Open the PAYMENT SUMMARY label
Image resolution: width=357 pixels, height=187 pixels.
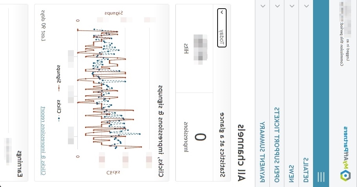[x=263, y=153]
